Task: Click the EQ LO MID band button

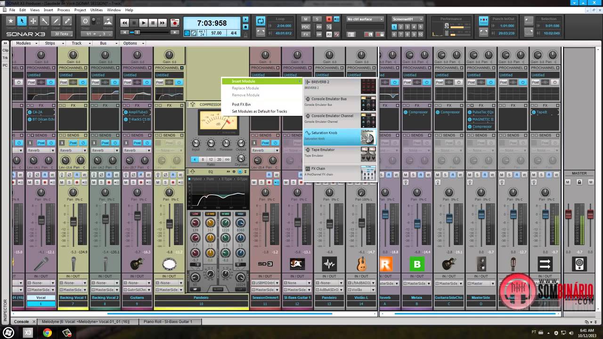Action: (x=211, y=214)
